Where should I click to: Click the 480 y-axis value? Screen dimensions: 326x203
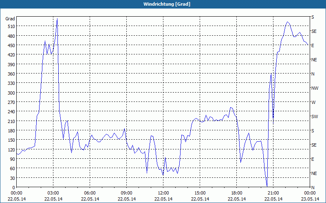(x=11, y=36)
